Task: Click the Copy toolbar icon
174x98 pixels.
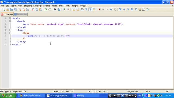Action: pyautogui.click(x=36, y=10)
